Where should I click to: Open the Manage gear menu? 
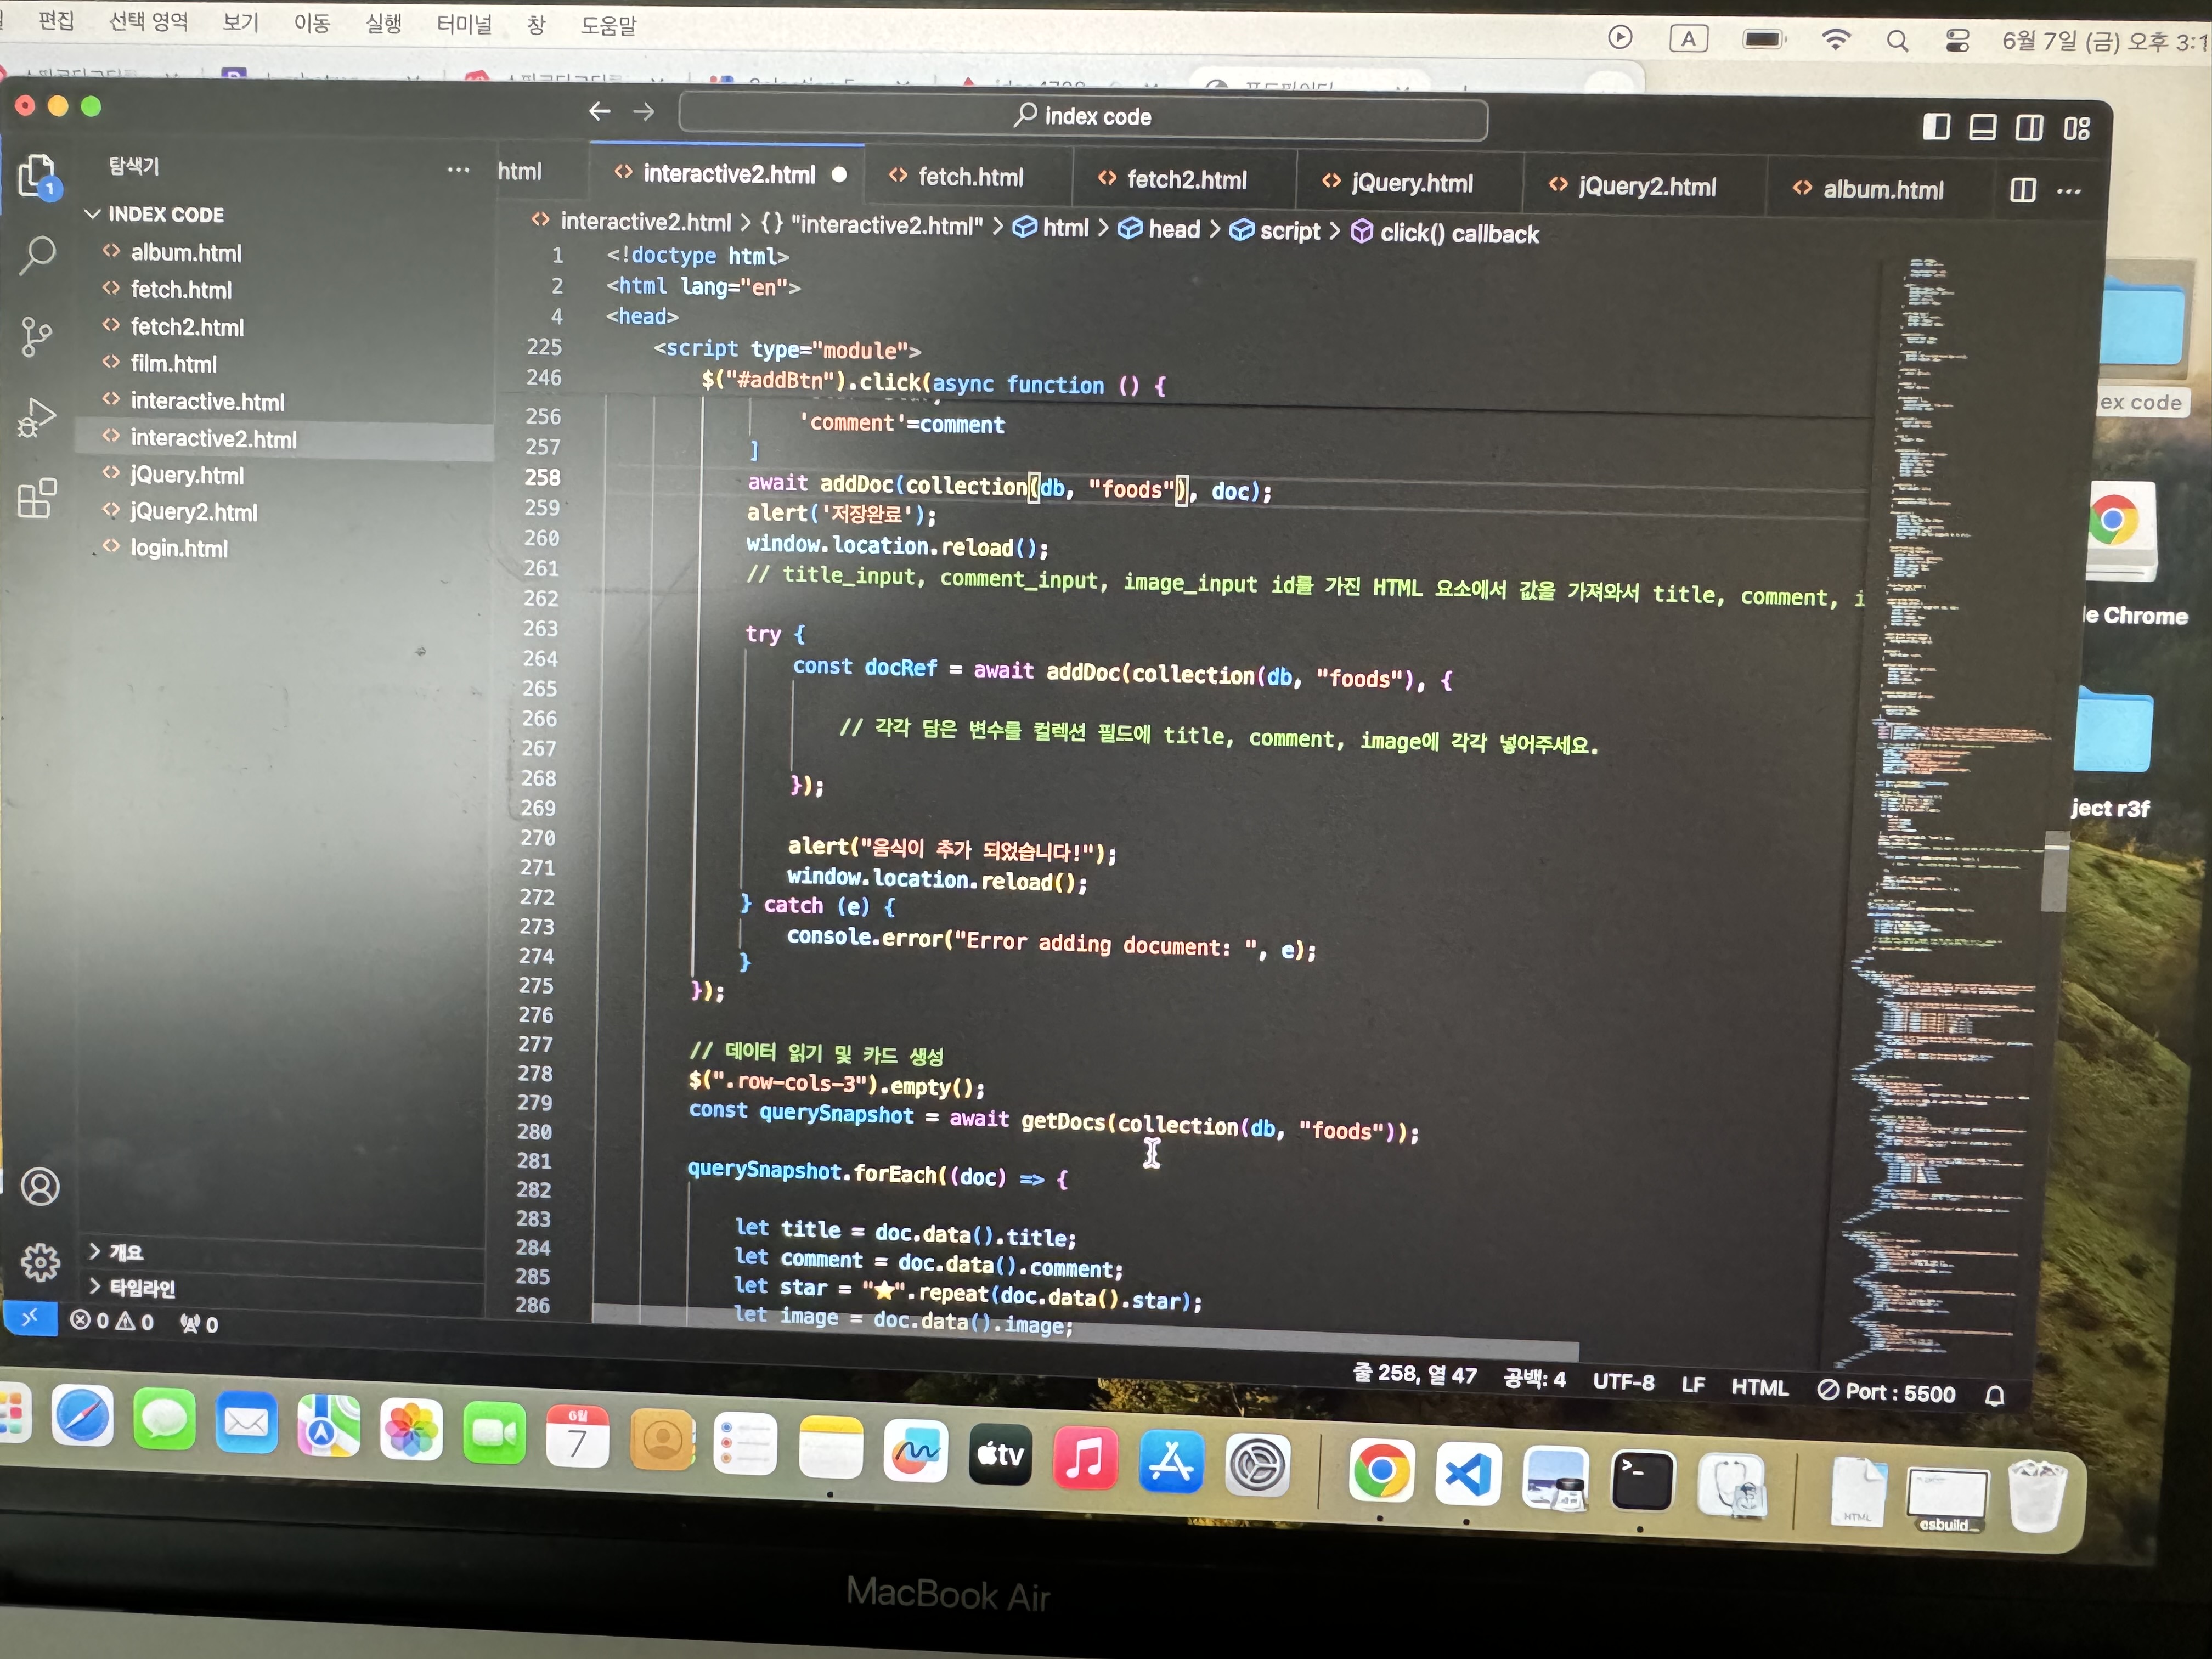[40, 1262]
